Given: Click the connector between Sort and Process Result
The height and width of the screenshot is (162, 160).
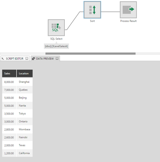Looking at the screenshot, I should click(x=110, y=12).
